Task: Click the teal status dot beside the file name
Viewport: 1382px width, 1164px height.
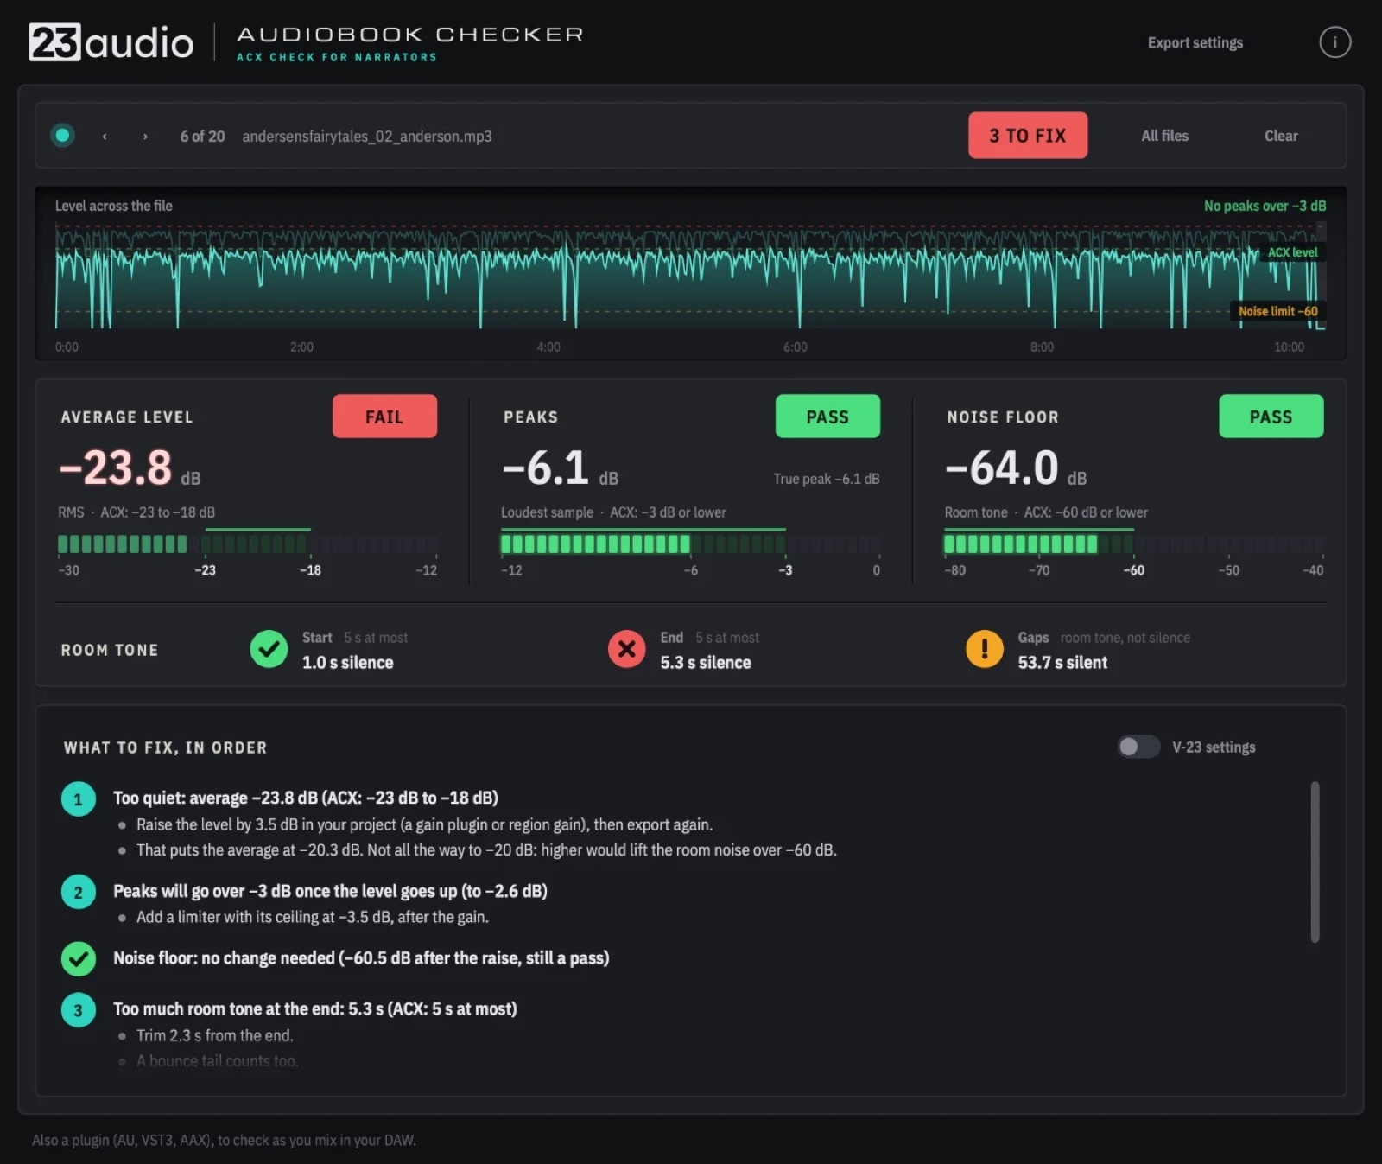Action: [62, 136]
